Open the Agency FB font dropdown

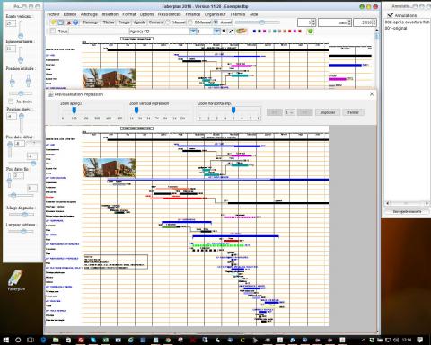[193, 31]
